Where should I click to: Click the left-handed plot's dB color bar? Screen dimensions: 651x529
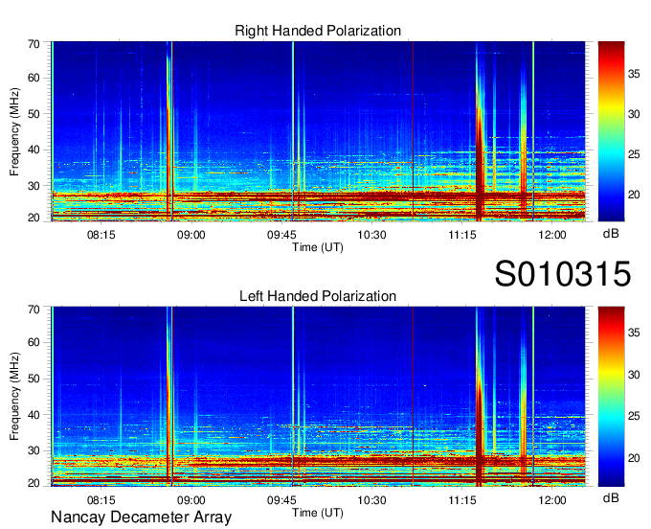pyautogui.click(x=611, y=396)
